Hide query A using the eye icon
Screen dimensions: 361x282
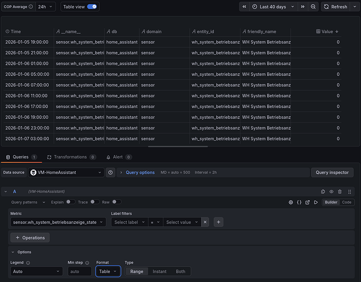pos(332,192)
